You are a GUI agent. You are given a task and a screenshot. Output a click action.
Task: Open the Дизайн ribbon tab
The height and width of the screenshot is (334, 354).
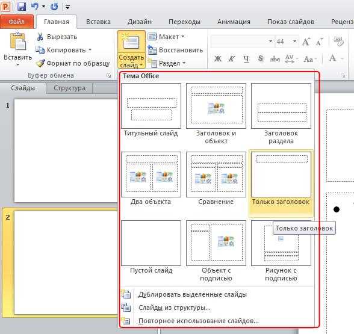[x=140, y=22]
